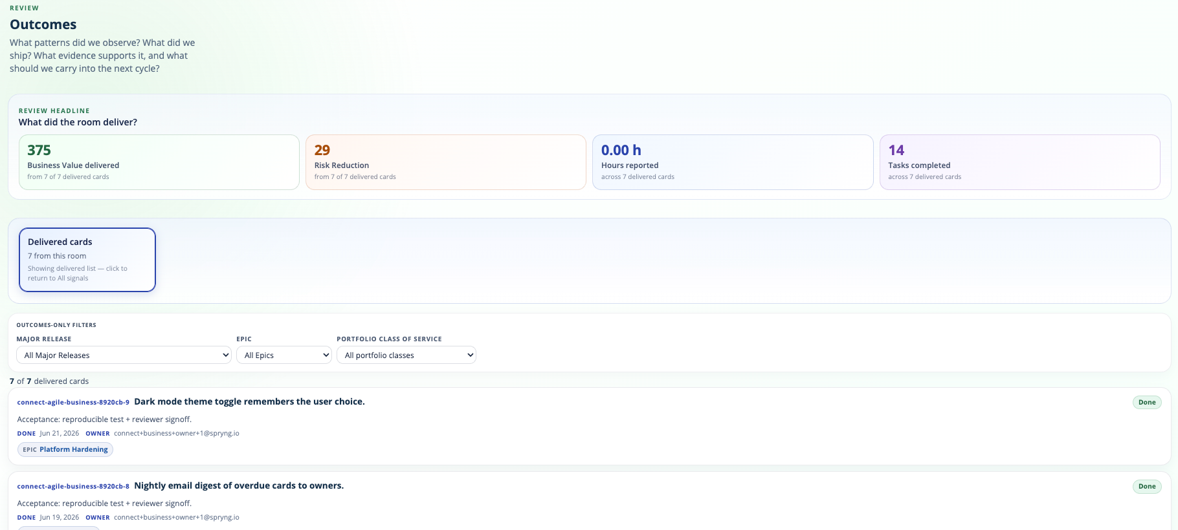Open the All Epics dropdown

point(284,355)
